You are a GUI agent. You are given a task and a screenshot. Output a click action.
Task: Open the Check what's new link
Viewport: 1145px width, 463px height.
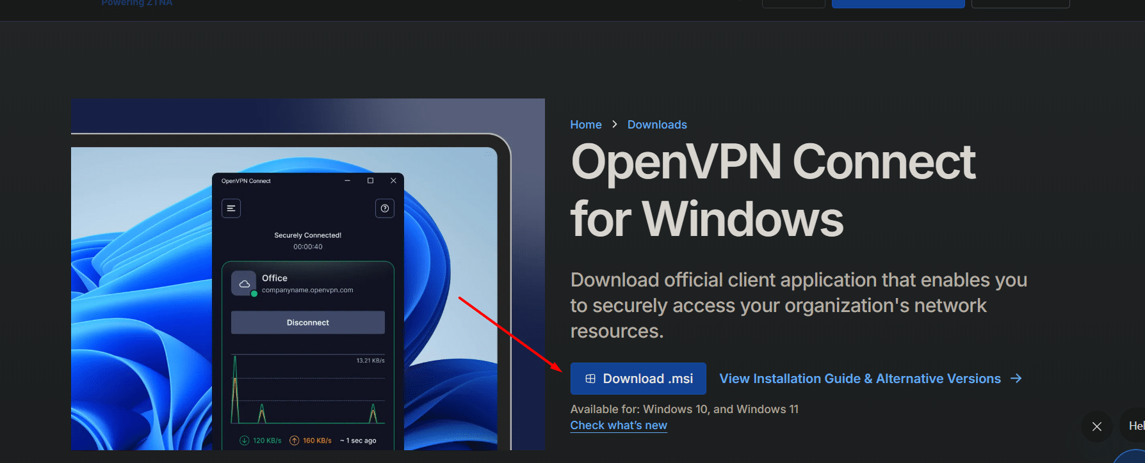point(619,425)
